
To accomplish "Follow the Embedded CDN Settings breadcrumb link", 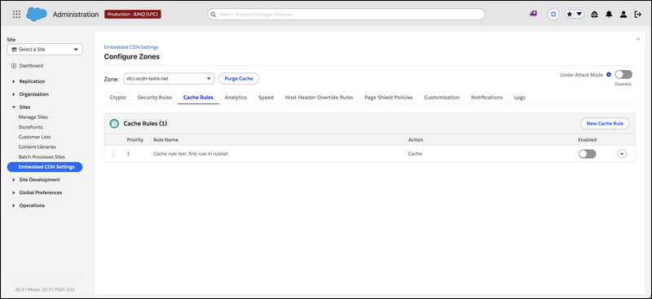I will tap(131, 47).
